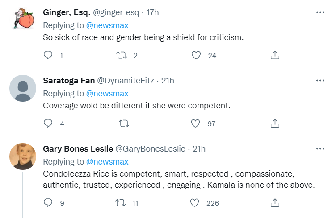Open the @newsmax link in Ginger's reply
The image size is (332, 218).
point(107,25)
